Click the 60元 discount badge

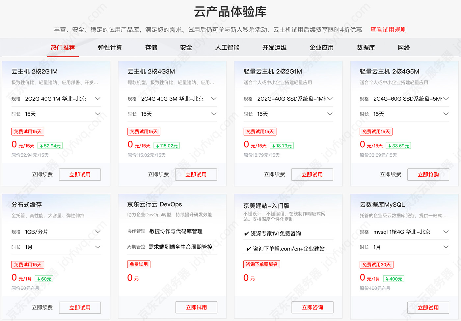coord(44,279)
